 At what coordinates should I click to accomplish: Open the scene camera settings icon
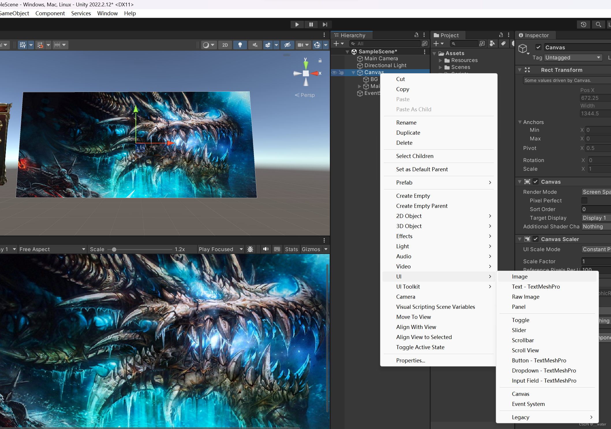point(300,45)
